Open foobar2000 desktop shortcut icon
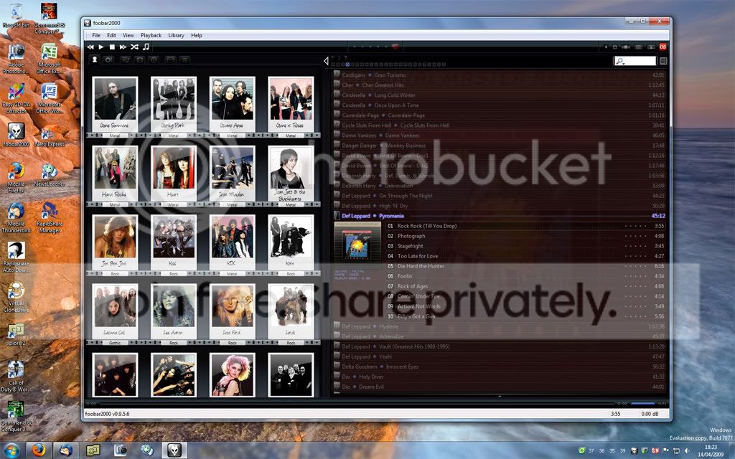The height and width of the screenshot is (459, 735). point(16,136)
